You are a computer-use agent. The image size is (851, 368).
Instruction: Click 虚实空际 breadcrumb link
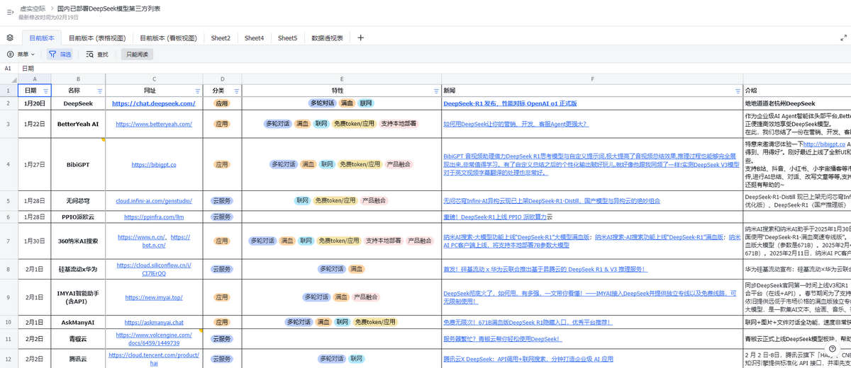pyautogui.click(x=33, y=8)
